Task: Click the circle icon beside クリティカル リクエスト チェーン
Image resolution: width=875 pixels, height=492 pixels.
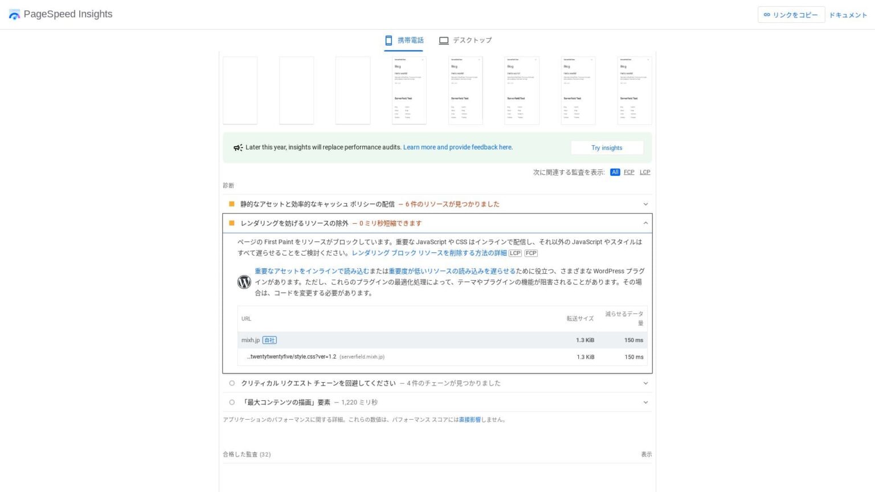Action: pos(231,383)
